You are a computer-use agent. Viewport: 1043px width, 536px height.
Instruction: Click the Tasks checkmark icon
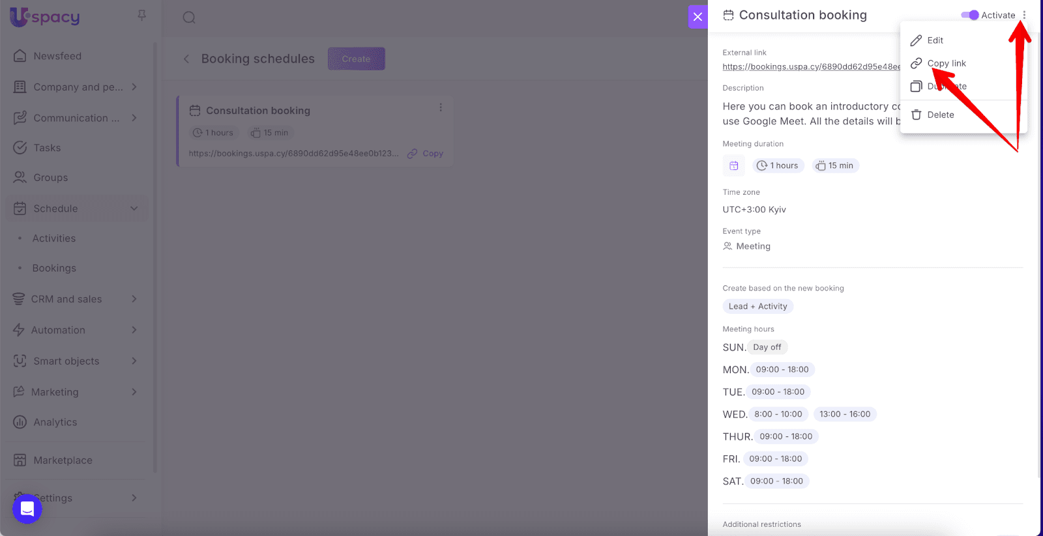(x=20, y=148)
